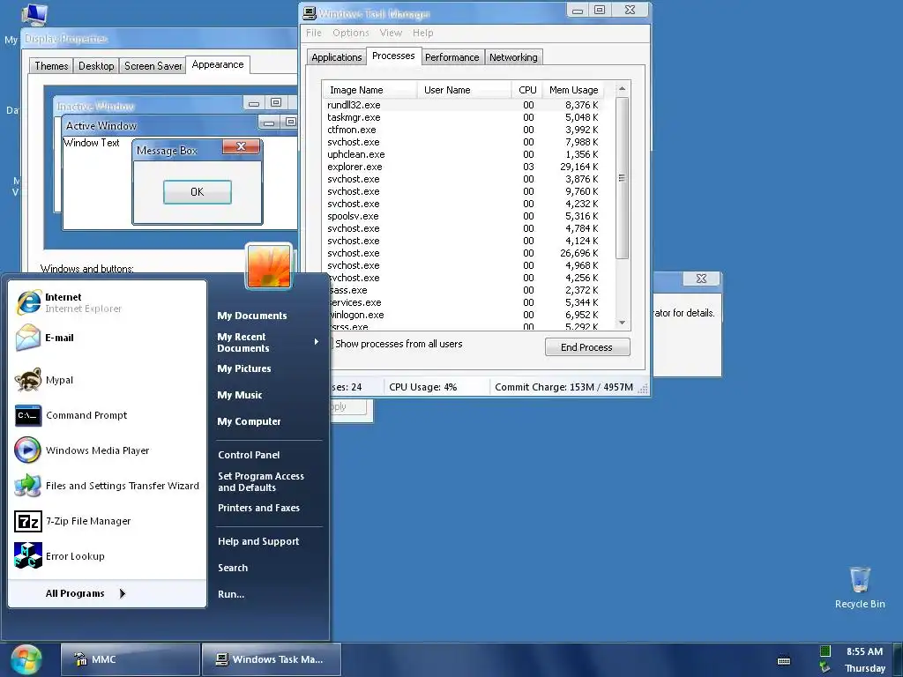Open Help and Support
Viewport: 903px width, 677px height.
pos(258,541)
